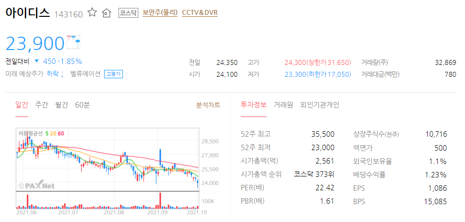
Task: Click the 아이디스 stock name heading
Action: 28,13
